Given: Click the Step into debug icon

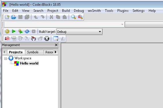Looking at the screenshot, I should coord(33,39).
